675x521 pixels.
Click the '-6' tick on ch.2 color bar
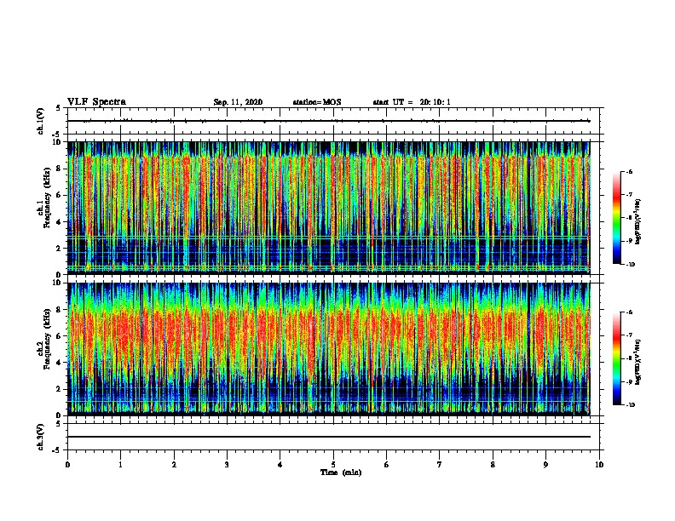pyautogui.click(x=629, y=312)
